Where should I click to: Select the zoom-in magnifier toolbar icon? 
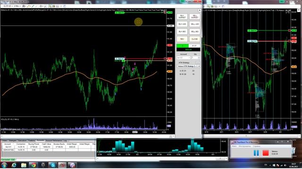tap(33, 6)
